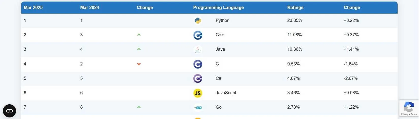This screenshot has width=419, height=119.
Task: Click the C language logo icon
Action: (x=198, y=64)
